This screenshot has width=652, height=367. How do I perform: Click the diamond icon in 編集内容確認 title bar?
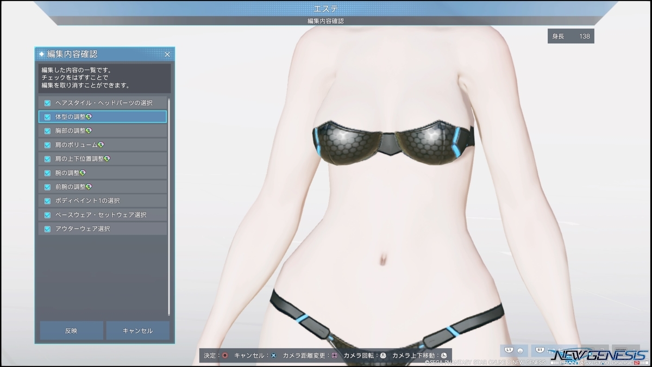pos(41,54)
